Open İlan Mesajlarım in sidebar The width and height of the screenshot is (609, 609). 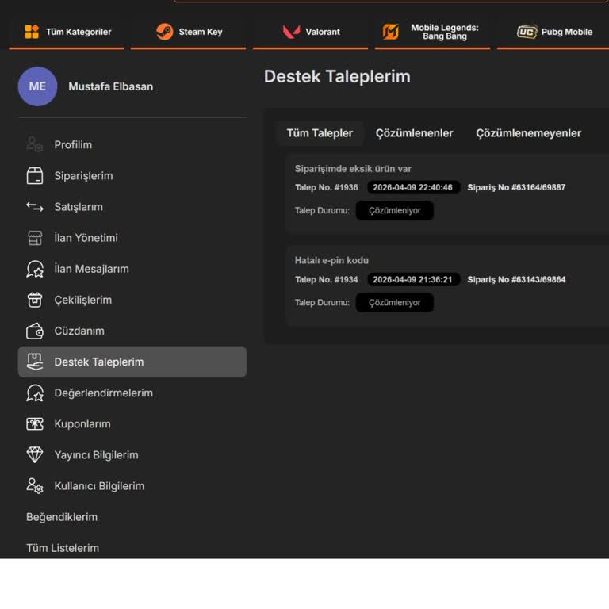[x=132, y=269]
